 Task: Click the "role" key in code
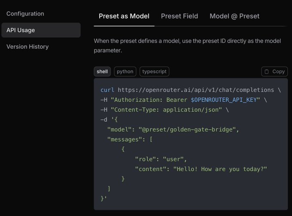coord(147,159)
